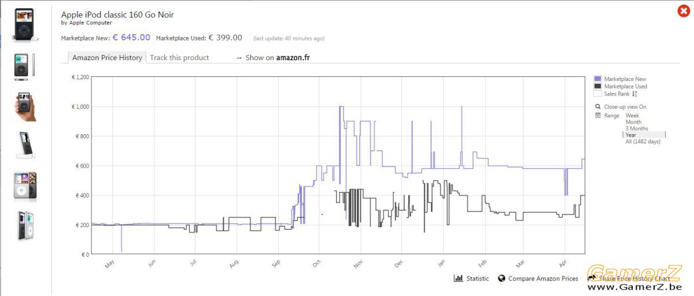Click the Range label

pos(612,116)
